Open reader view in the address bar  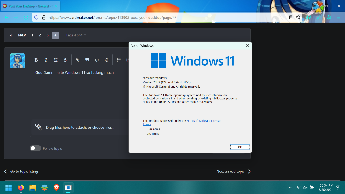pos(291,17)
